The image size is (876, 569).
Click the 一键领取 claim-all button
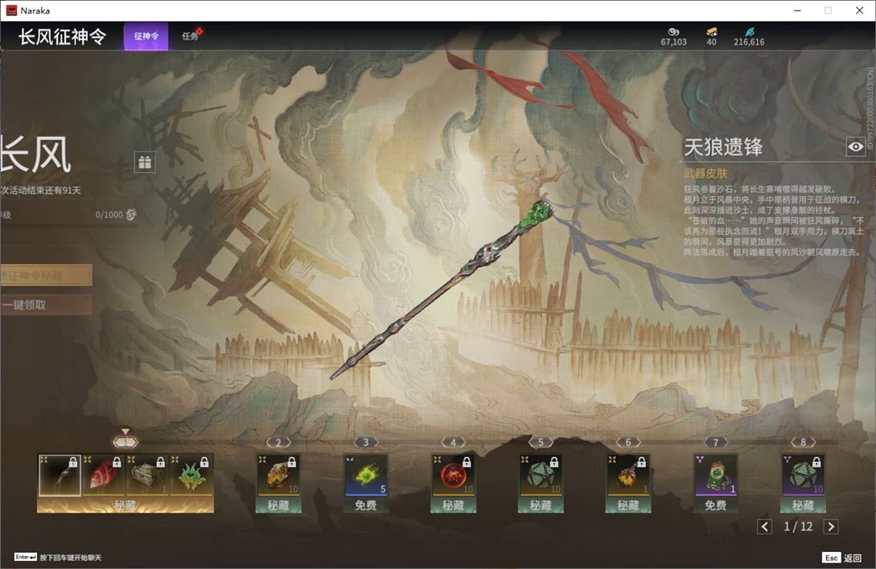point(46,305)
